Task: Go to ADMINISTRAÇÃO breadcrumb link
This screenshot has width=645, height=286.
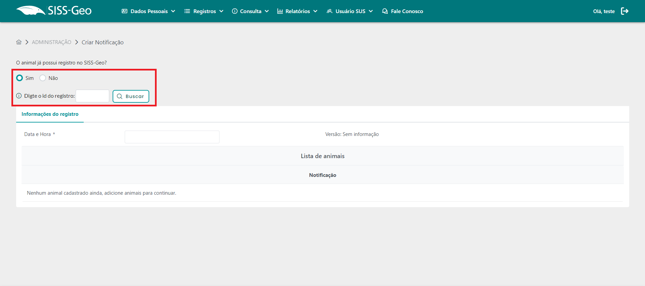Action: coord(51,42)
